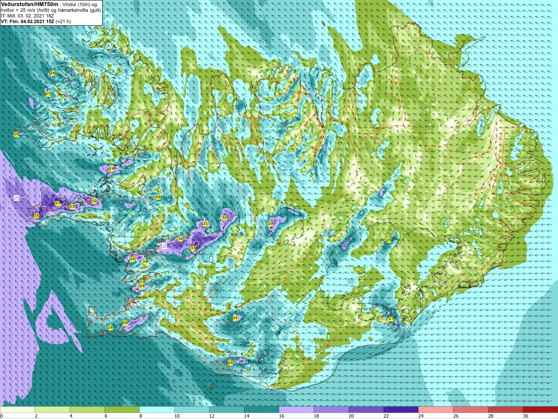The height and width of the screenshot is (419, 558).
Task: Click the legend scale tick label "8"
Action: (x=141, y=416)
